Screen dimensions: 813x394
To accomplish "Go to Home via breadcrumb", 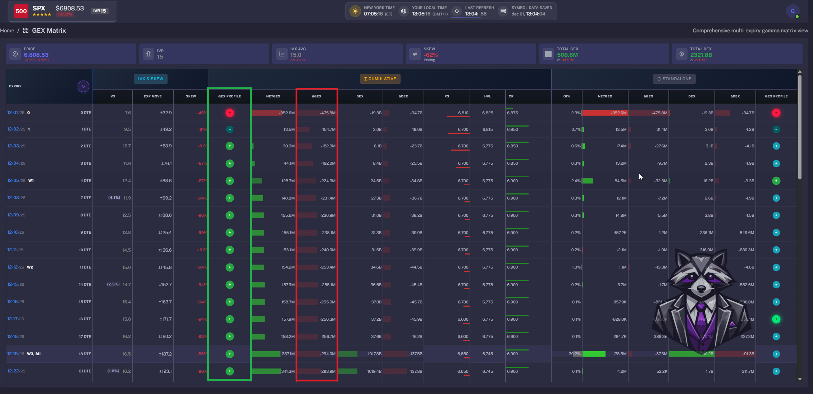I will point(7,31).
